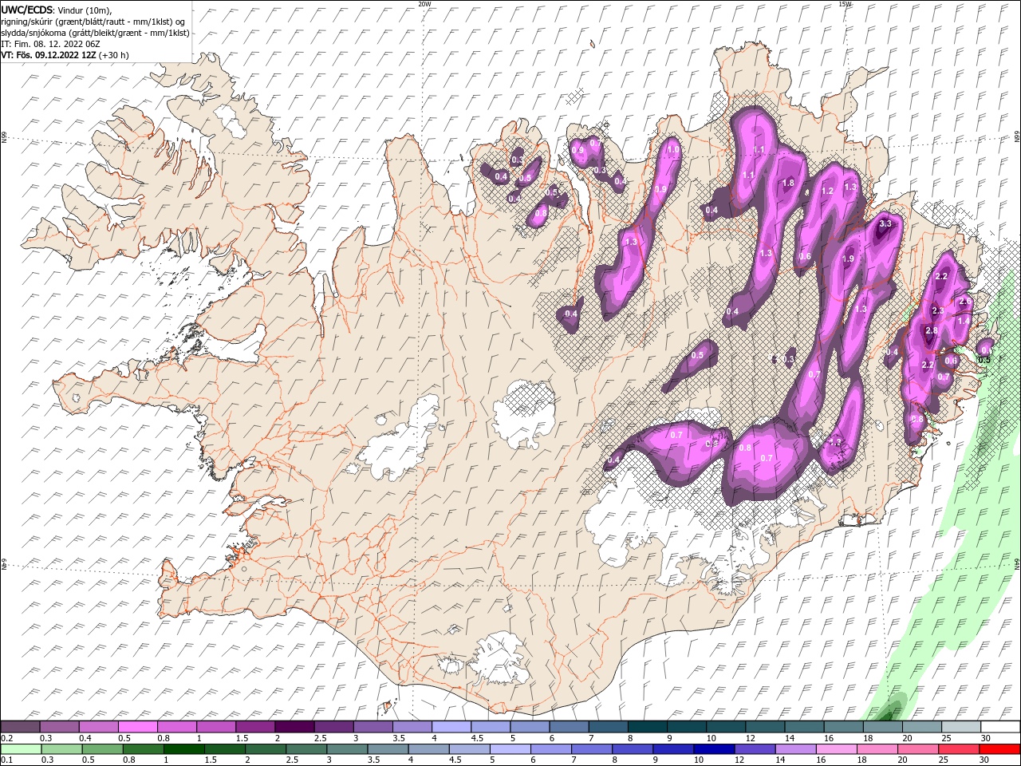Select the dark purple 2 snow legend swatch

[294, 727]
